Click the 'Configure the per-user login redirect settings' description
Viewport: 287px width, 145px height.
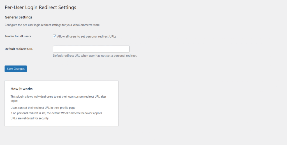[52, 25]
